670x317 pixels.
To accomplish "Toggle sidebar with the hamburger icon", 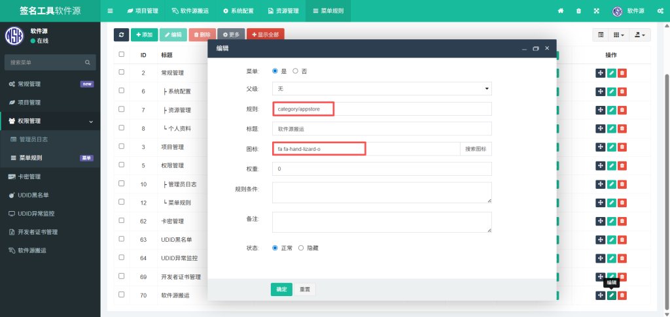I will coord(110,11).
